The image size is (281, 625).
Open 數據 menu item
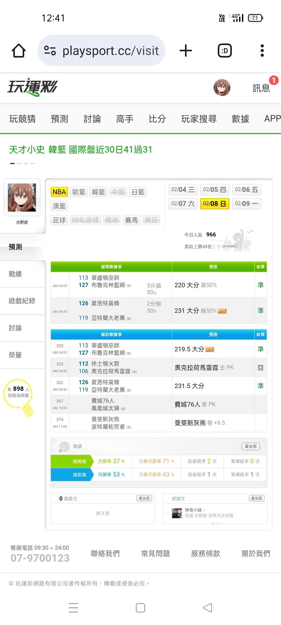[x=240, y=119]
